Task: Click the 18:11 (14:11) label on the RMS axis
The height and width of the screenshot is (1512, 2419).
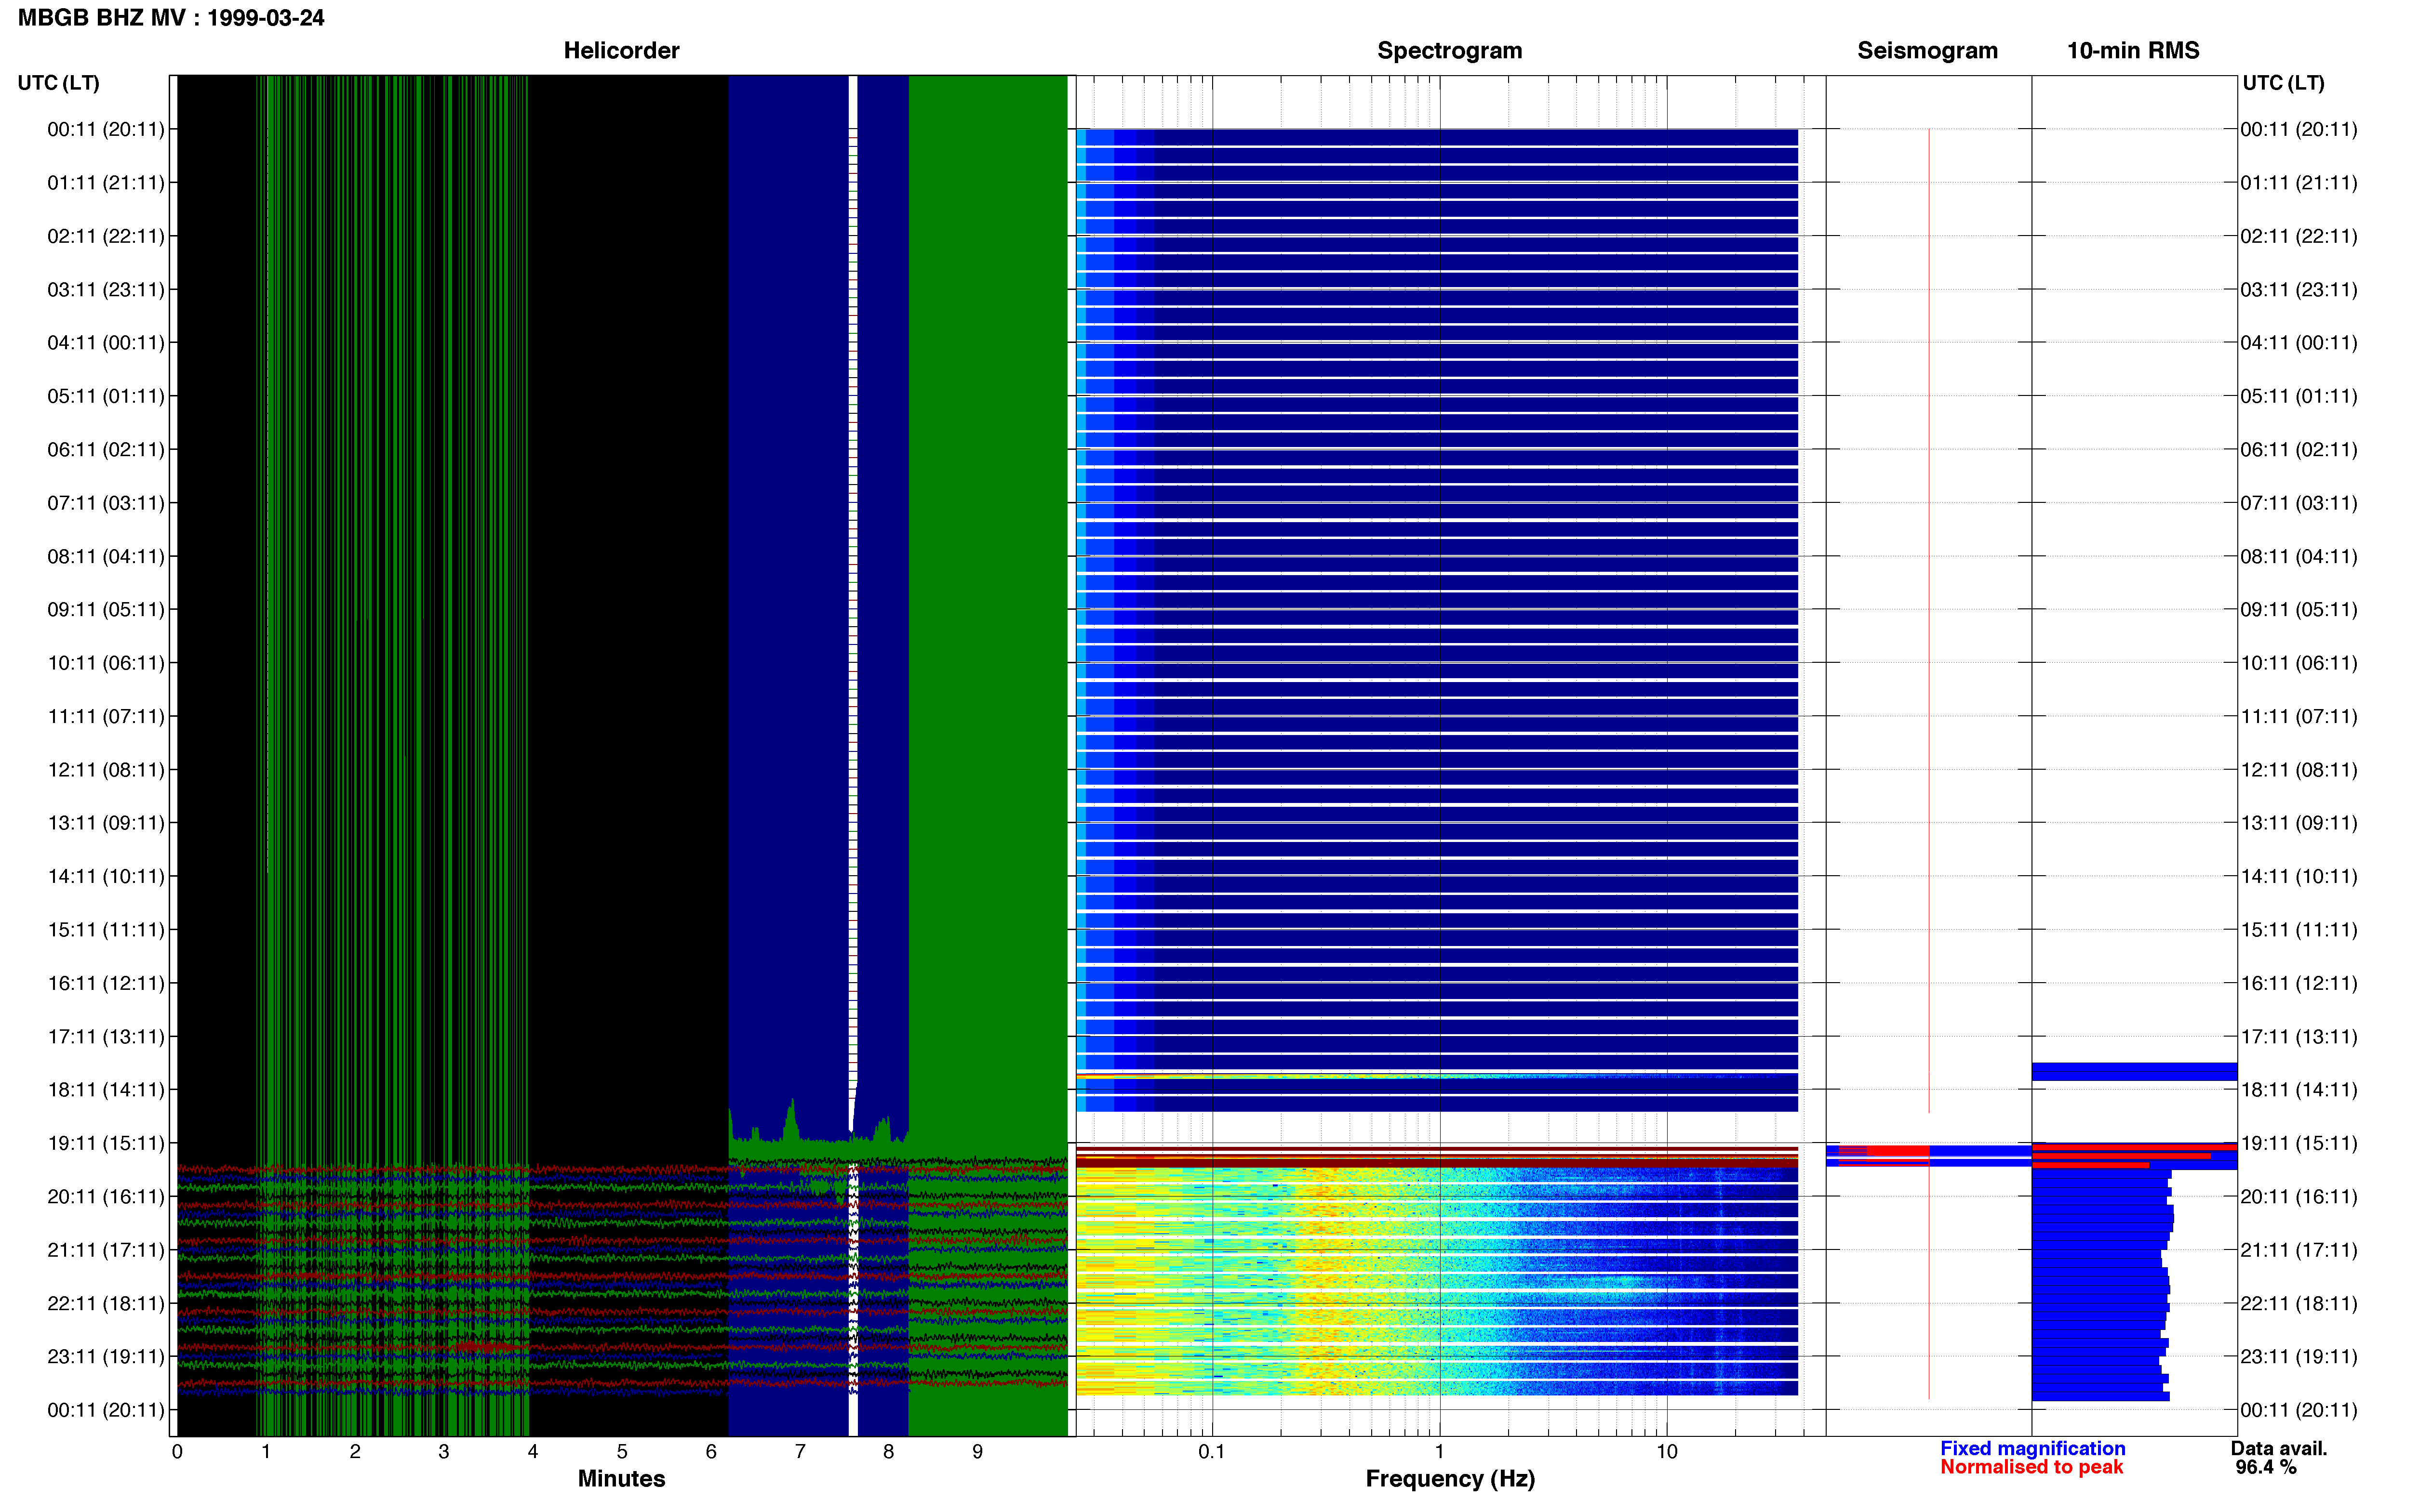Action: coord(2299,1090)
